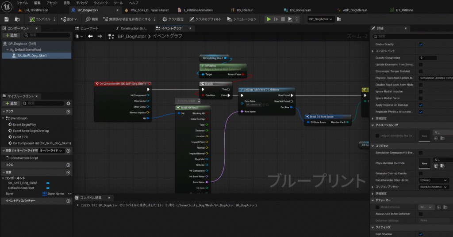Screen dimensions: 453x237
Task: Open the BP_DogActor debug object dropdown
Action: coord(320,19)
